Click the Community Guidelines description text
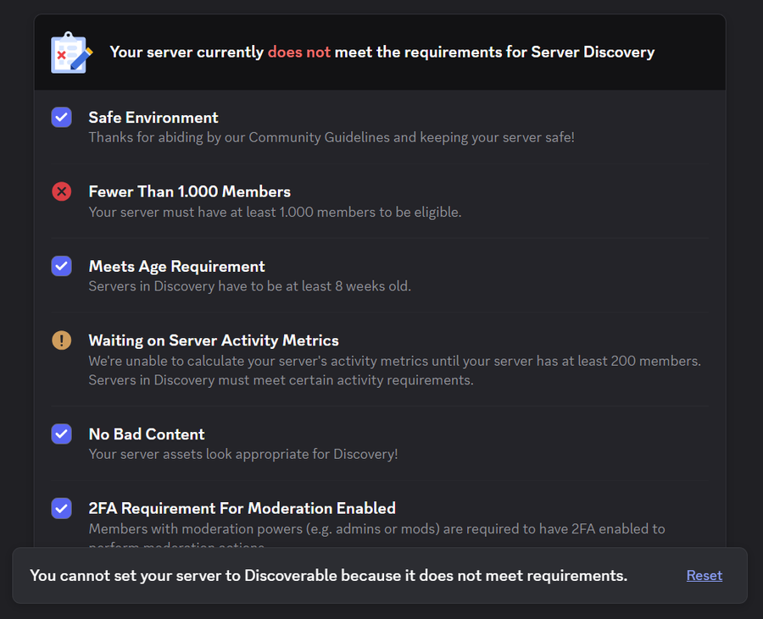 (331, 137)
